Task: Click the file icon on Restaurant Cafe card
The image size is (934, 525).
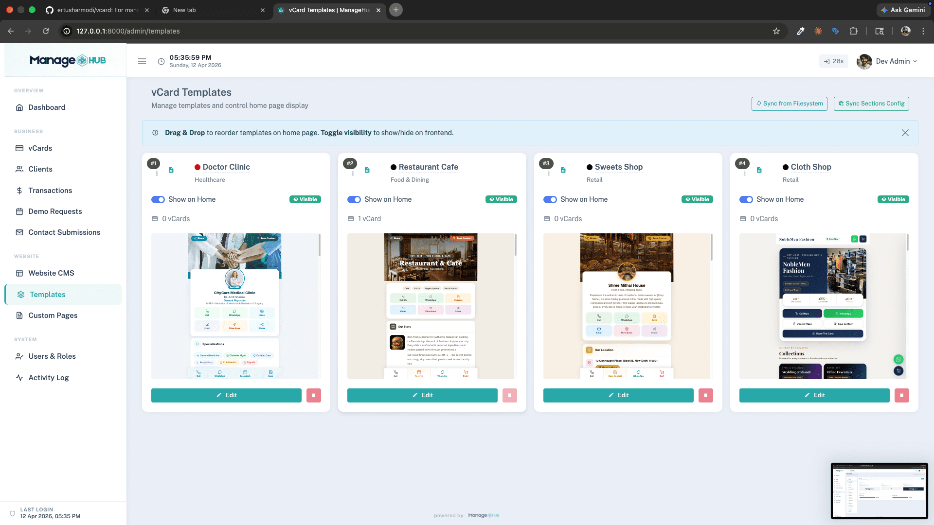Action: [x=367, y=170]
